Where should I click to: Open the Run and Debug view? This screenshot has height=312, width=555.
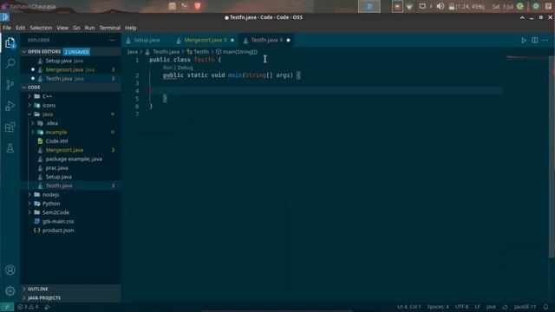click(10, 106)
